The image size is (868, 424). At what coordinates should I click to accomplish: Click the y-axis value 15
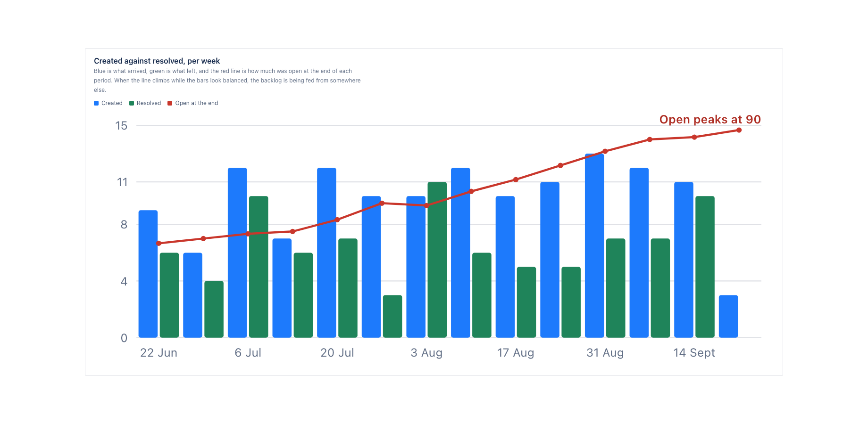pos(121,125)
